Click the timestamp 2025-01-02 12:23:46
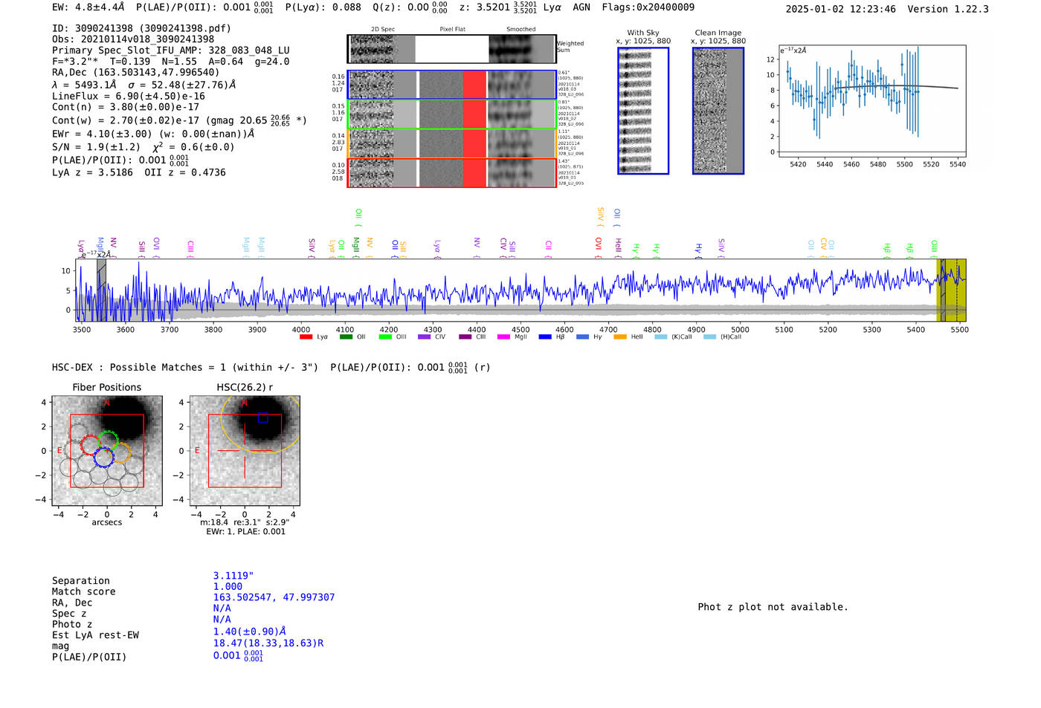Image resolution: width=1041 pixels, height=708 pixels. tap(841, 10)
